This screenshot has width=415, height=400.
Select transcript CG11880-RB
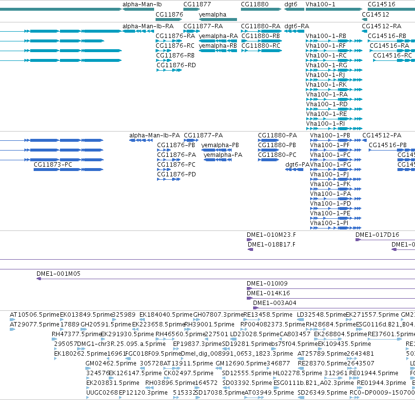[260, 36]
